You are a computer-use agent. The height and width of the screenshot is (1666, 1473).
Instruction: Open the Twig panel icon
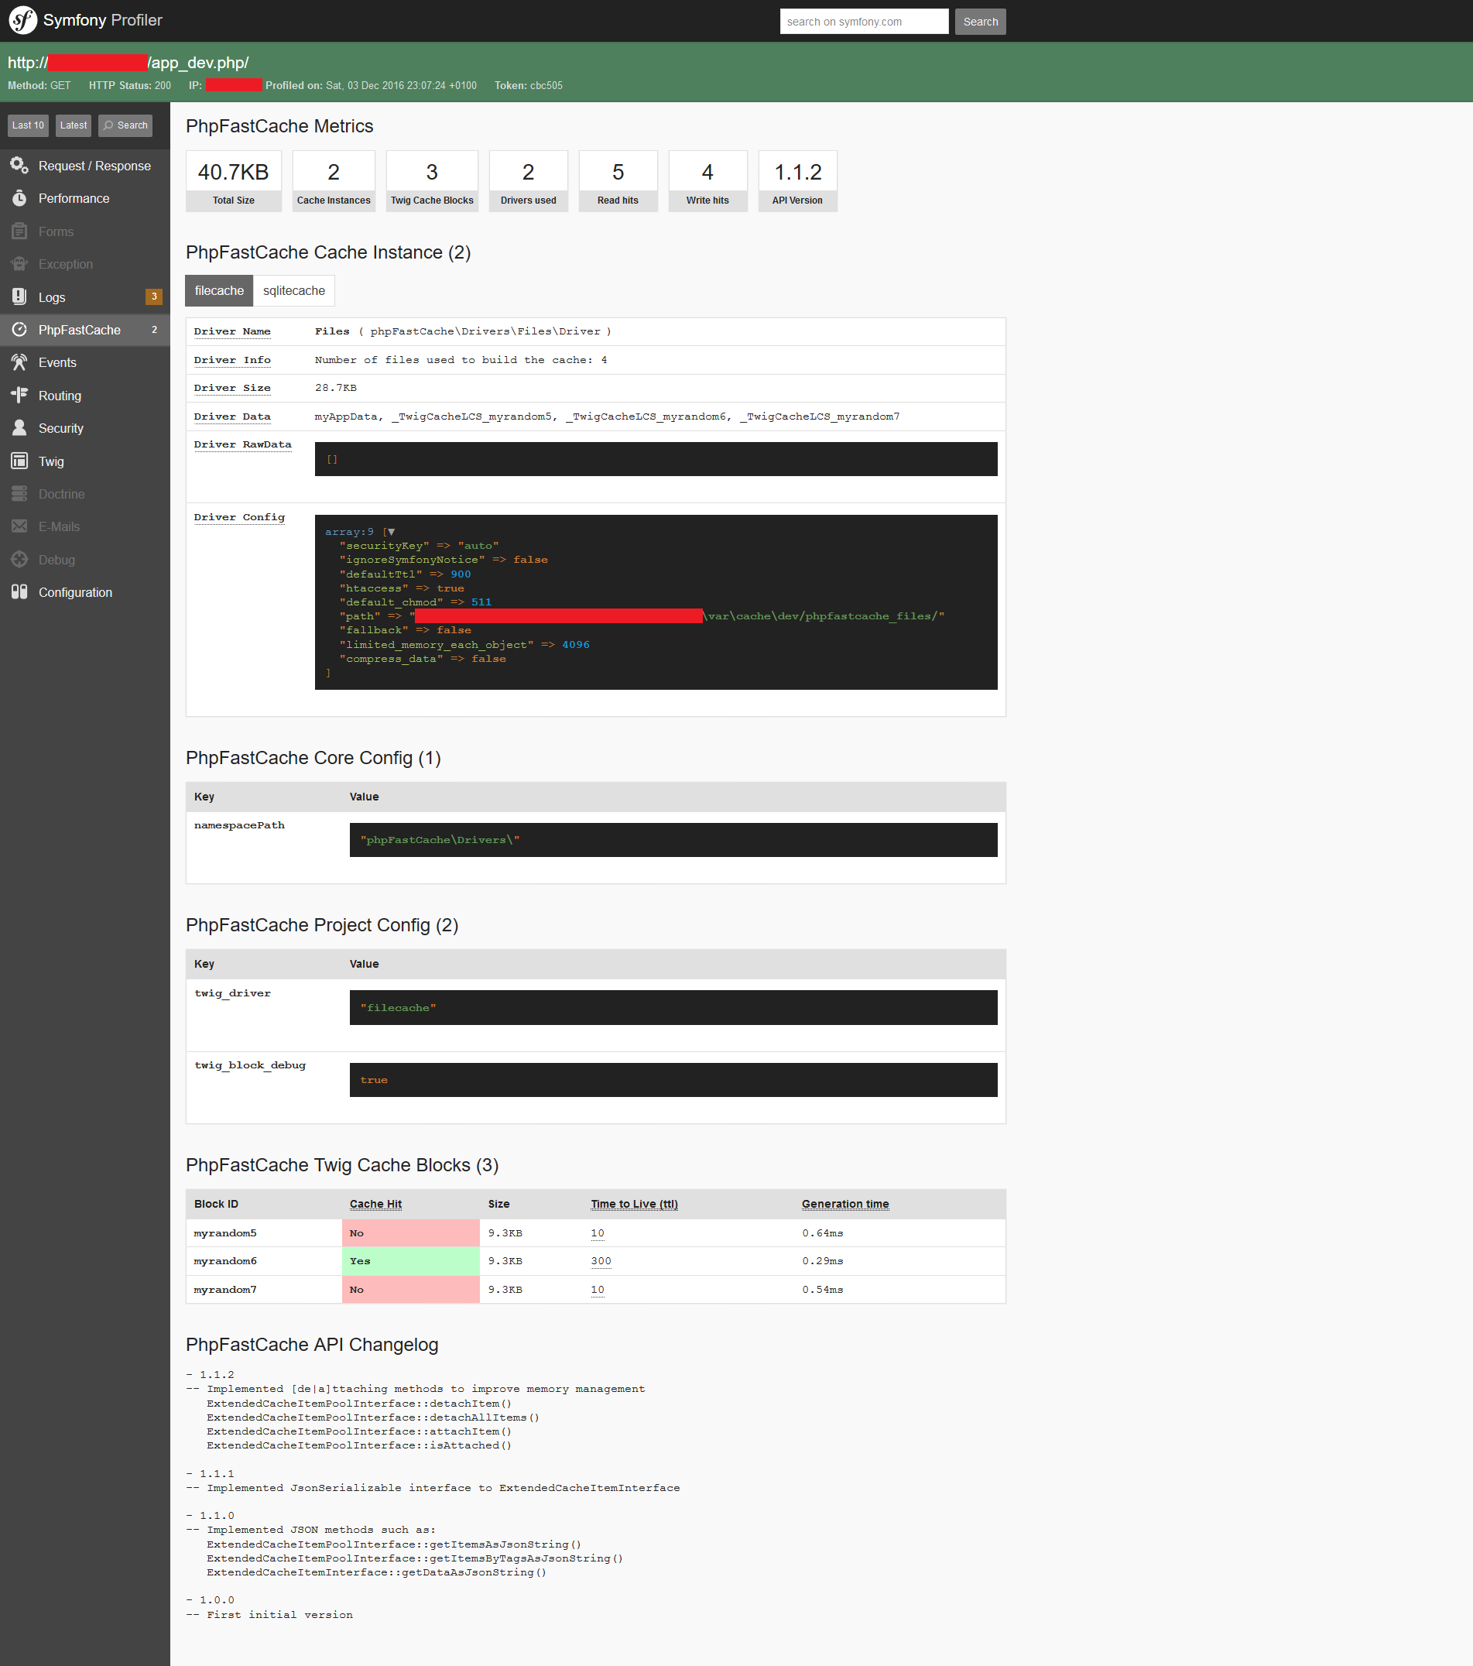(19, 461)
